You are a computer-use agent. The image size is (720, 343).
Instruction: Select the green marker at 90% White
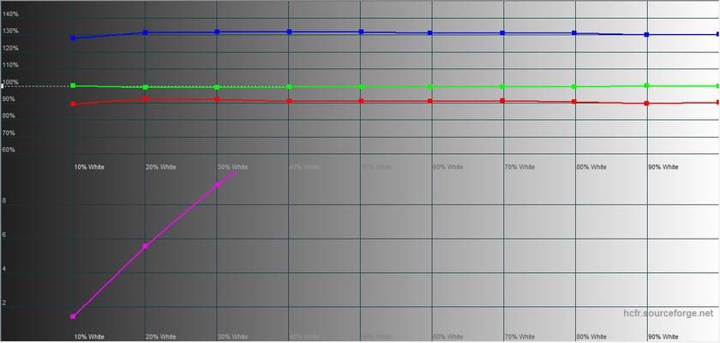[x=646, y=86]
